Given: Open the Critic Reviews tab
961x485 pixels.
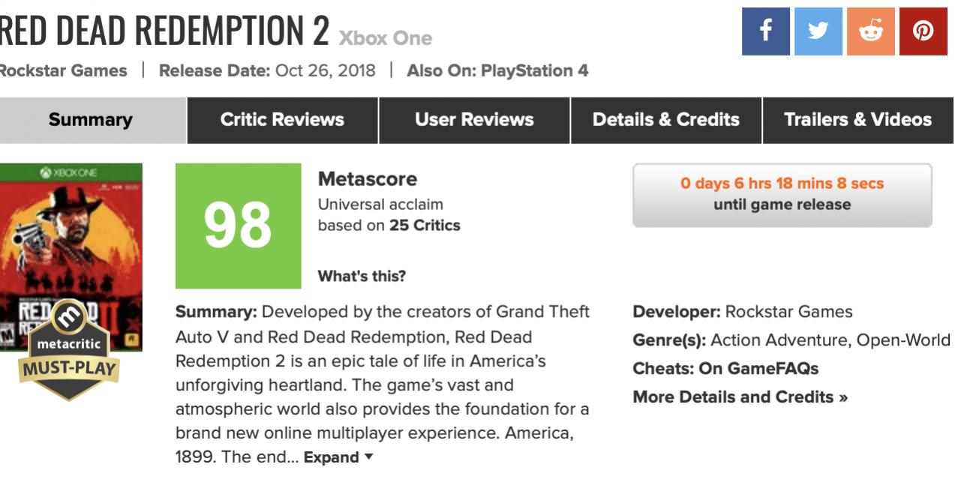Looking at the screenshot, I should 282,120.
